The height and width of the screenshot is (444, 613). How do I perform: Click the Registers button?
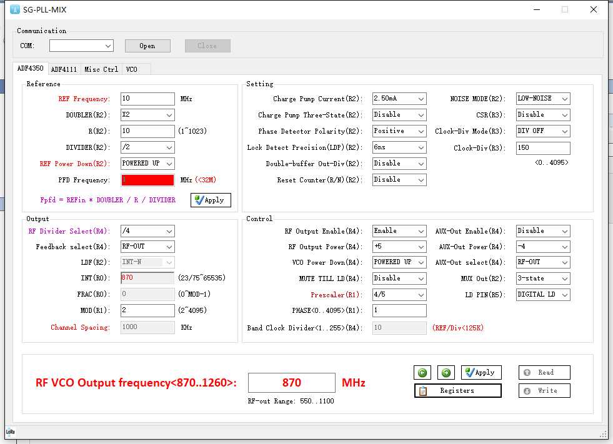click(x=458, y=390)
